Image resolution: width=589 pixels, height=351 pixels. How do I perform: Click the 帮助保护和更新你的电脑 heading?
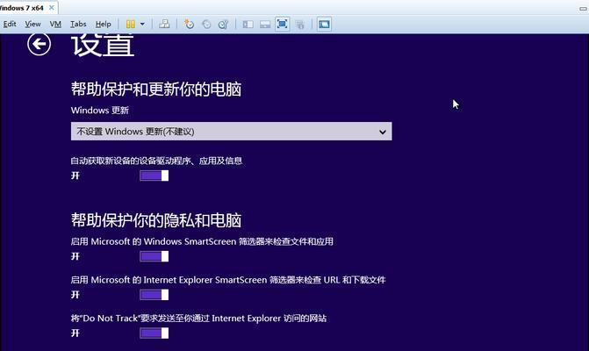[x=156, y=90]
